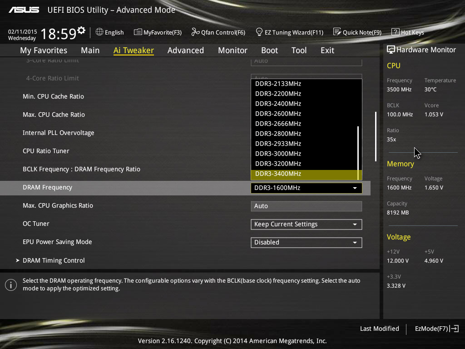Select the Max. CPU Cache Ratio row
465x349 pixels.
click(x=54, y=115)
